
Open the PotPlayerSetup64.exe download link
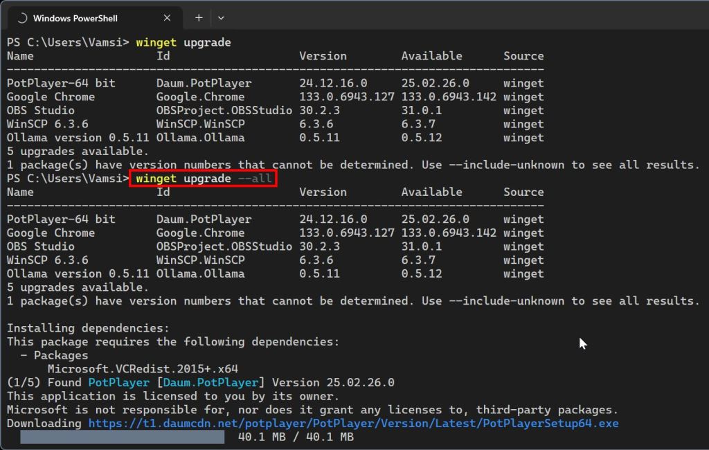[353, 423]
